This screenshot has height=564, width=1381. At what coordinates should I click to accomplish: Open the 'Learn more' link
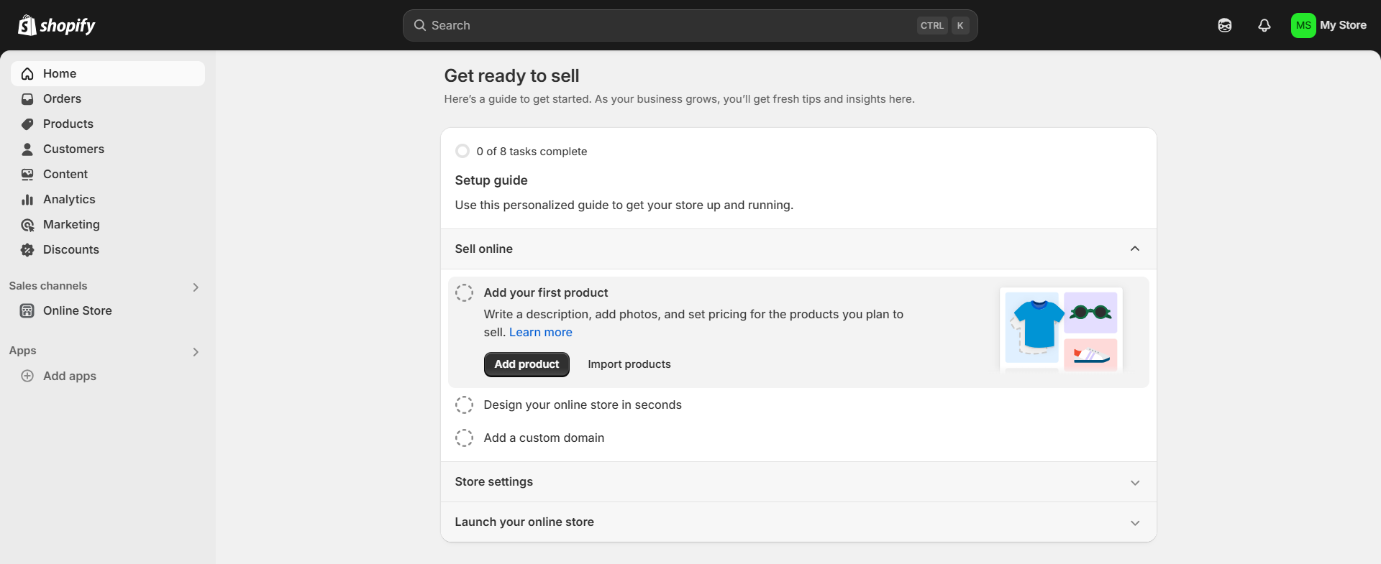540,332
